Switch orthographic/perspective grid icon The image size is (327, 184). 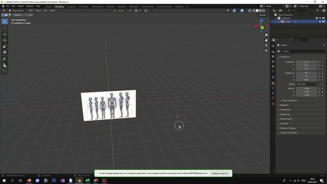(266, 51)
